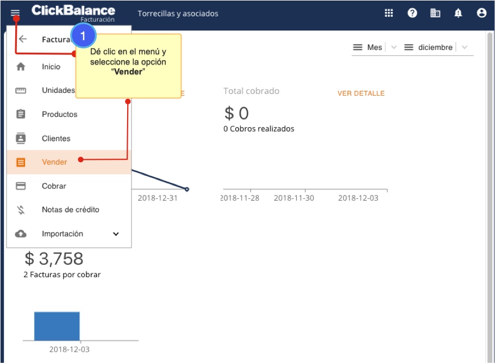This screenshot has height=363, width=495.
Task: Select Vender in the sidebar menu
Action: point(54,162)
